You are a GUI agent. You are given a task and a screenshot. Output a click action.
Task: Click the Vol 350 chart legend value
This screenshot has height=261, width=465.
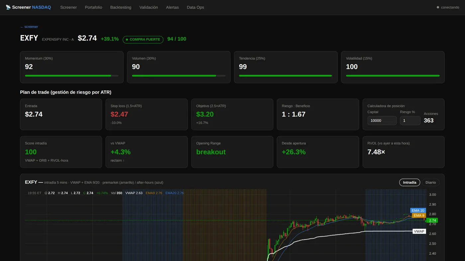(x=117, y=193)
